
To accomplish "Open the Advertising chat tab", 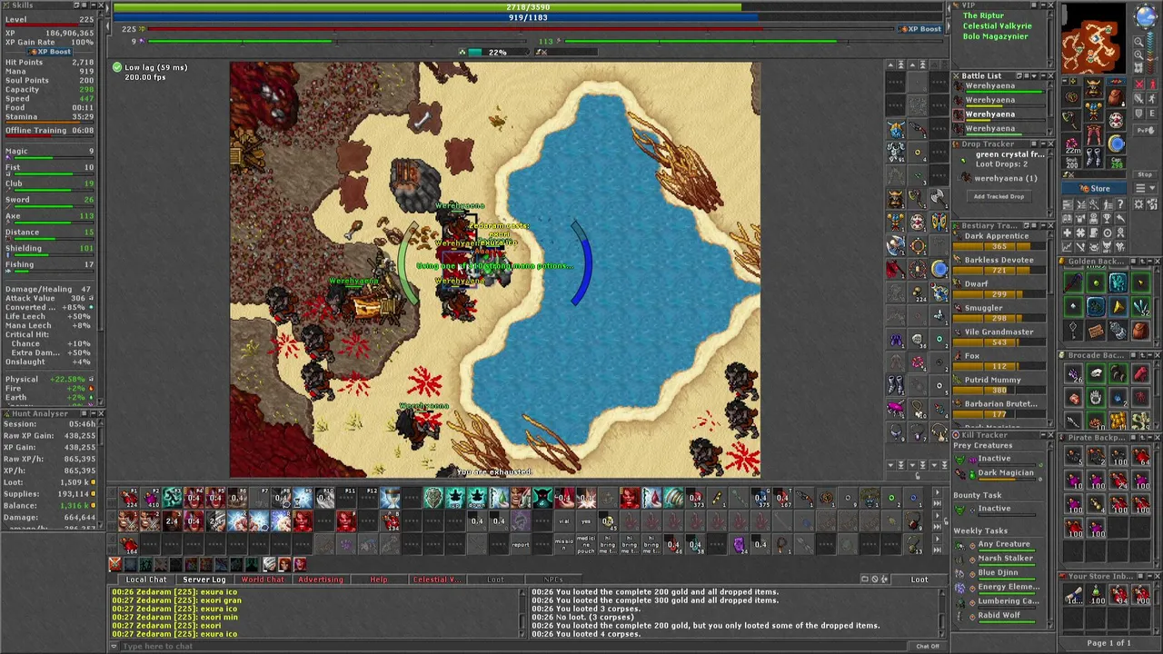I will click(321, 580).
